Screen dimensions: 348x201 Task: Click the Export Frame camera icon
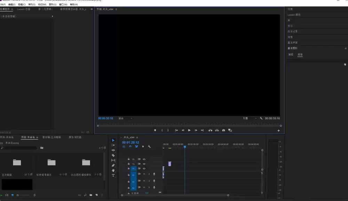point(223,130)
